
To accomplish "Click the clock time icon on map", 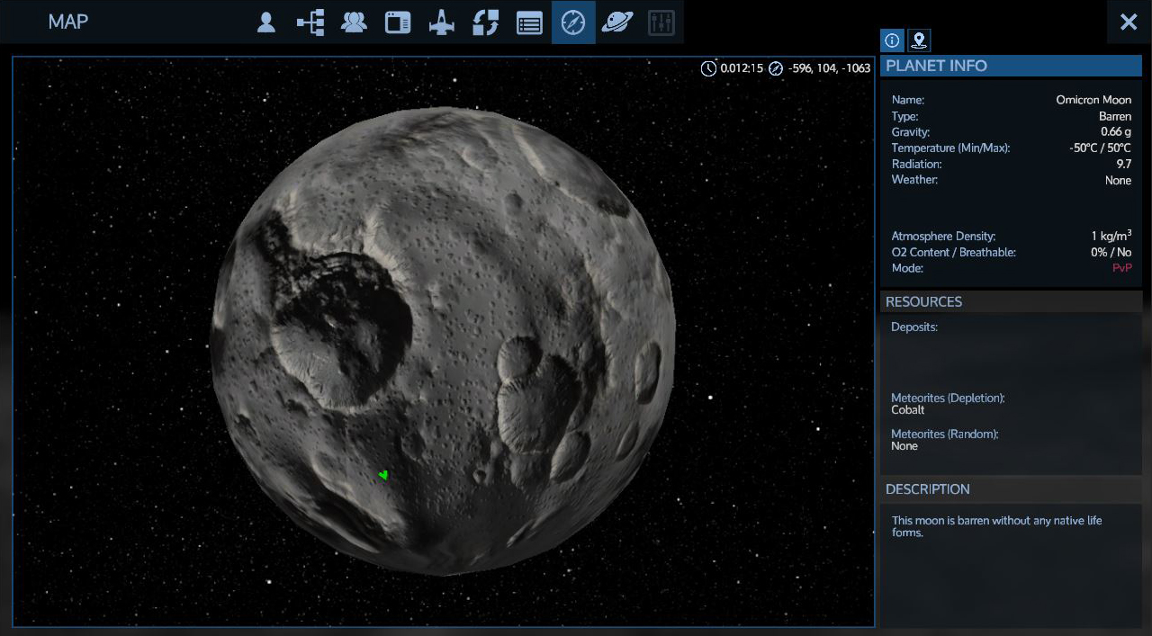I will [708, 68].
